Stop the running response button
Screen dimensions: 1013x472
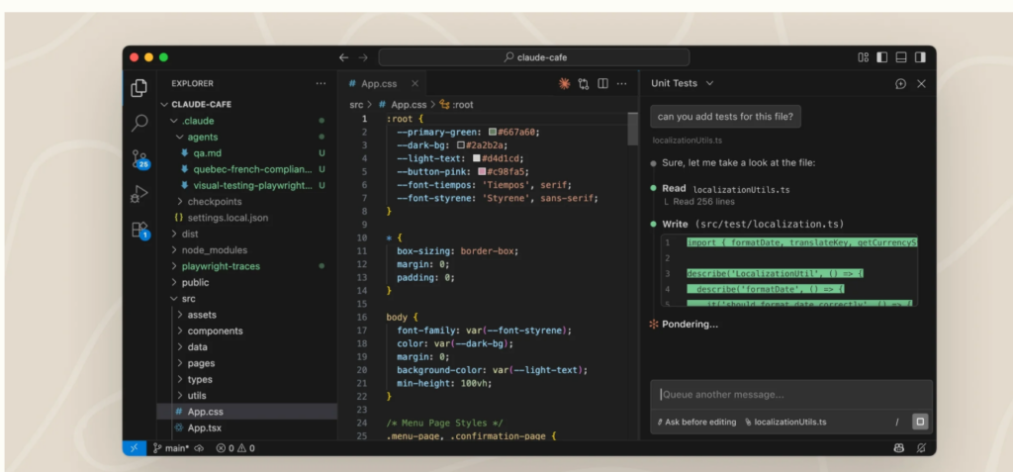click(920, 422)
